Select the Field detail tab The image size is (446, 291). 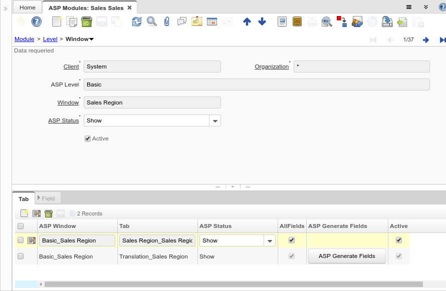pyautogui.click(x=48, y=198)
